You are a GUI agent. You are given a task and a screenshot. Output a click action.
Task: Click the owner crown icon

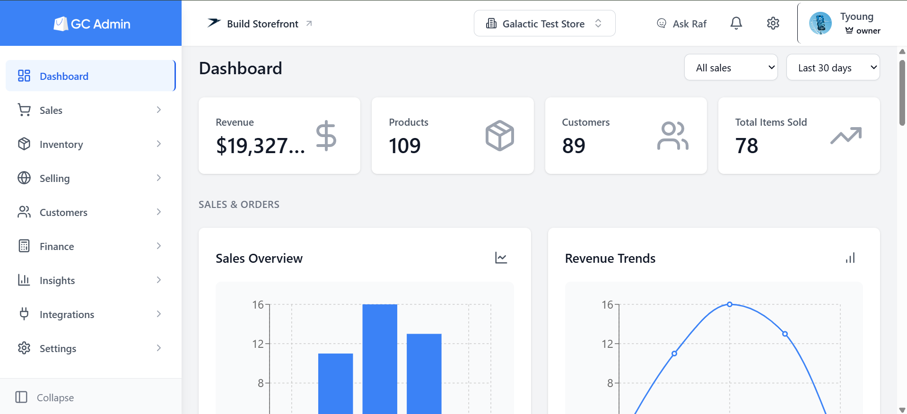pyautogui.click(x=849, y=30)
